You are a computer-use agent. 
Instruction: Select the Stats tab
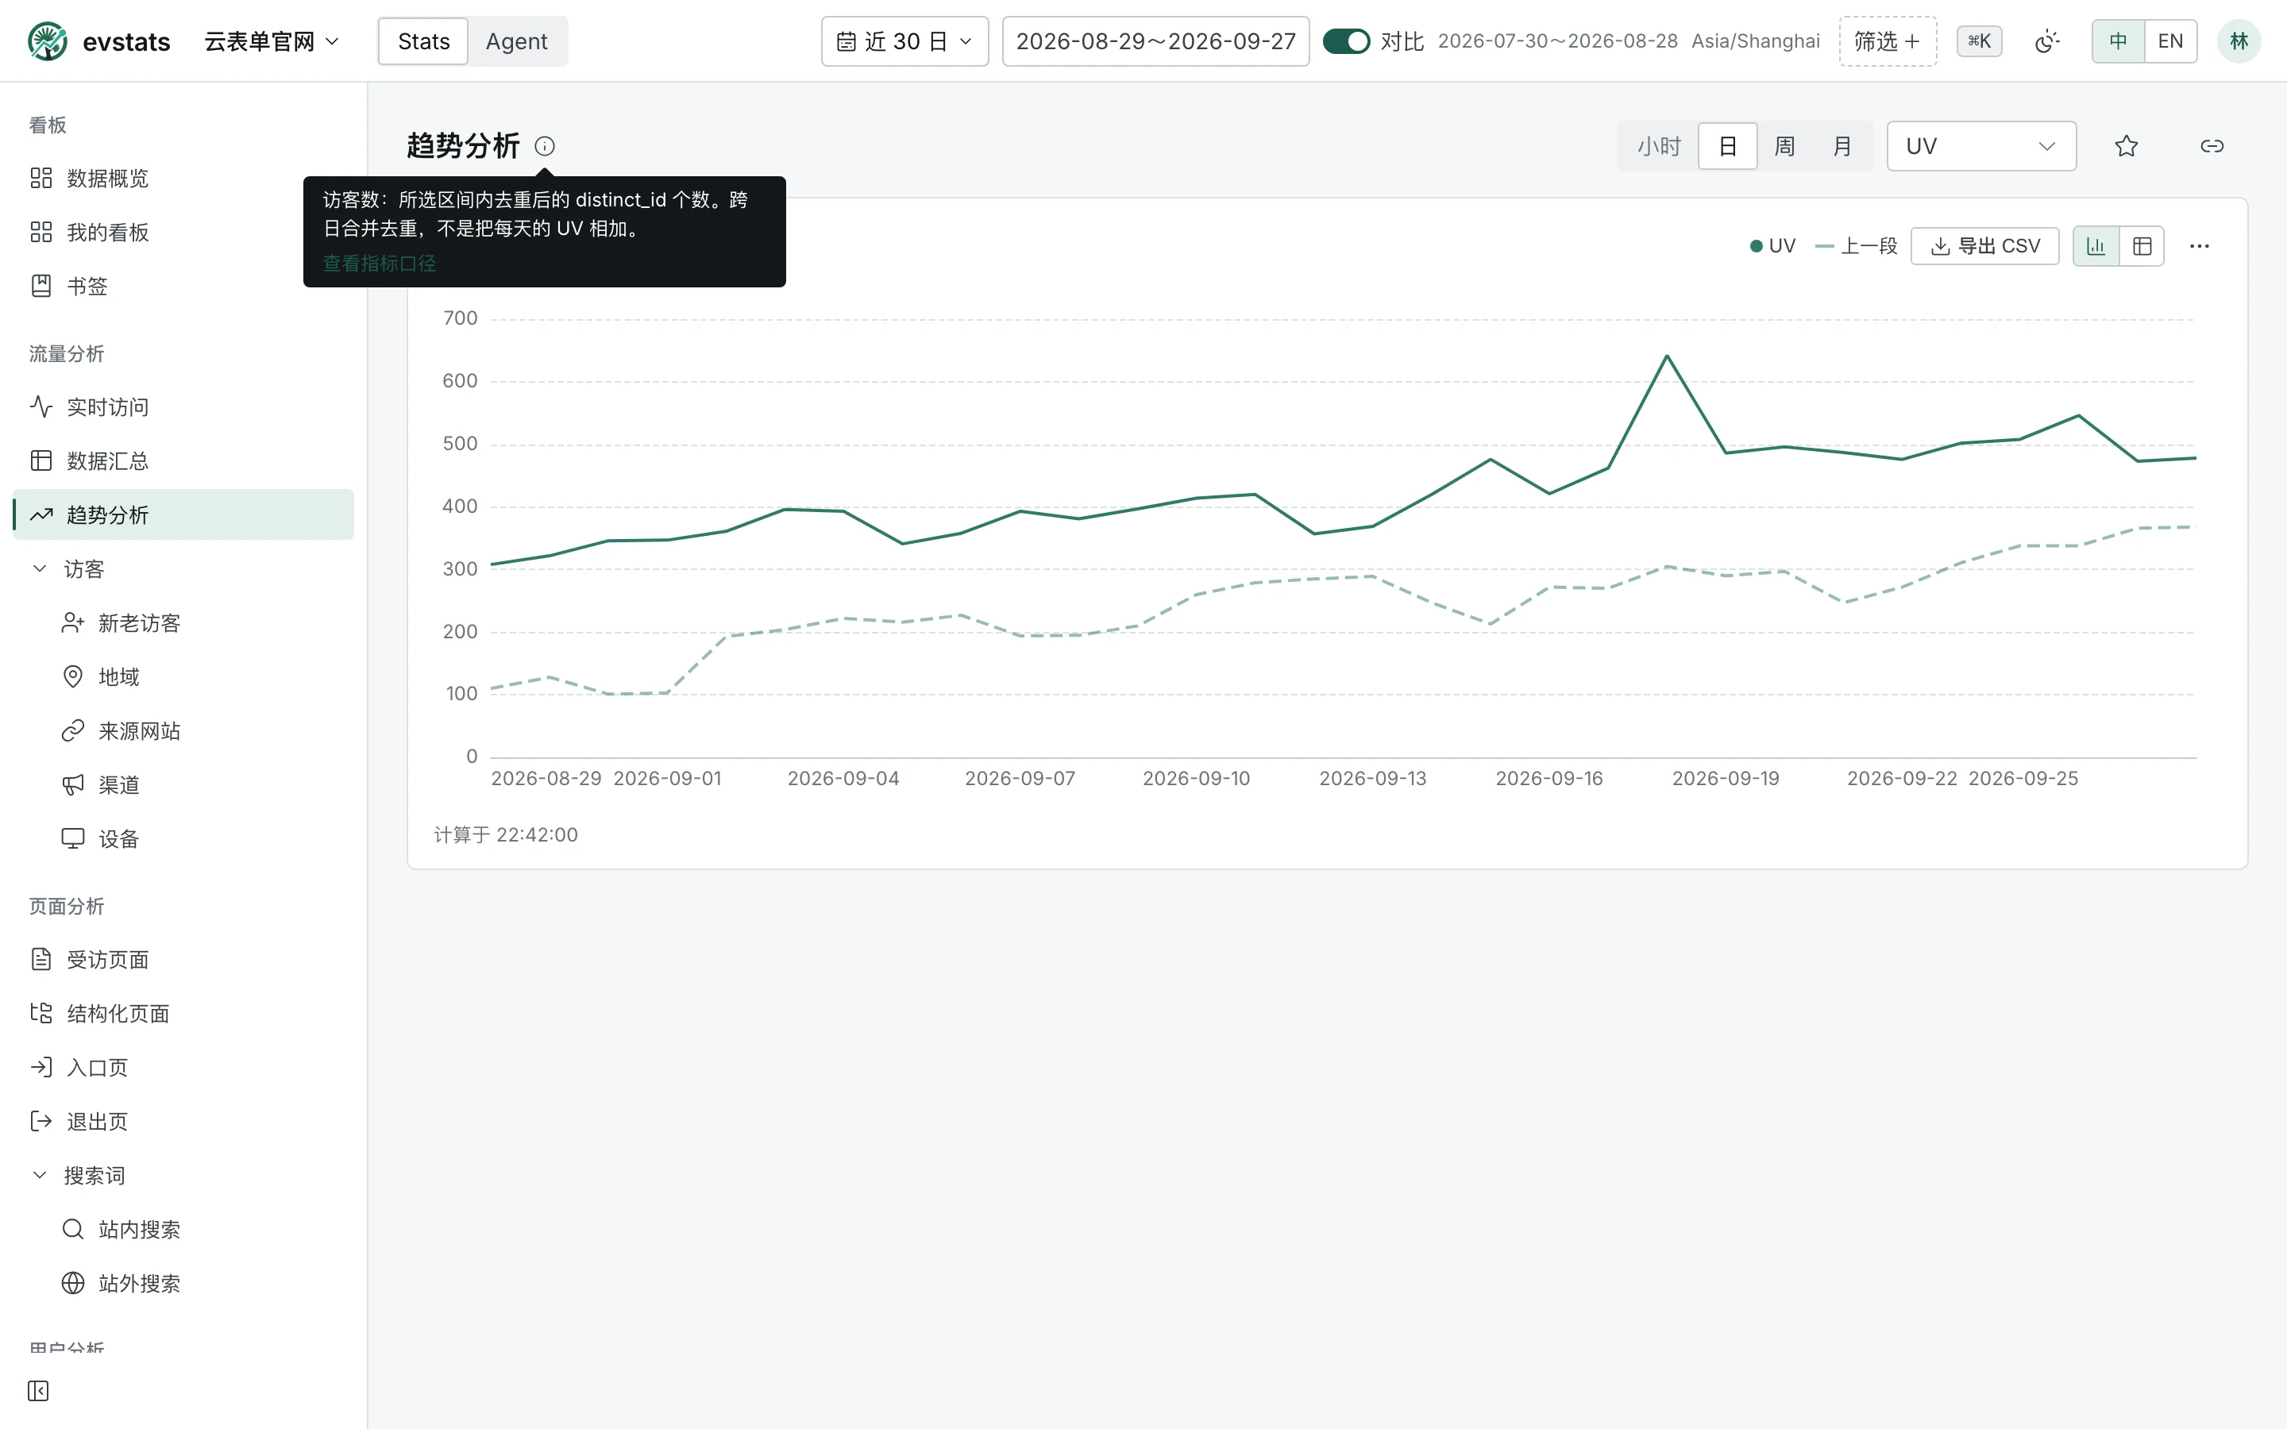(x=423, y=41)
